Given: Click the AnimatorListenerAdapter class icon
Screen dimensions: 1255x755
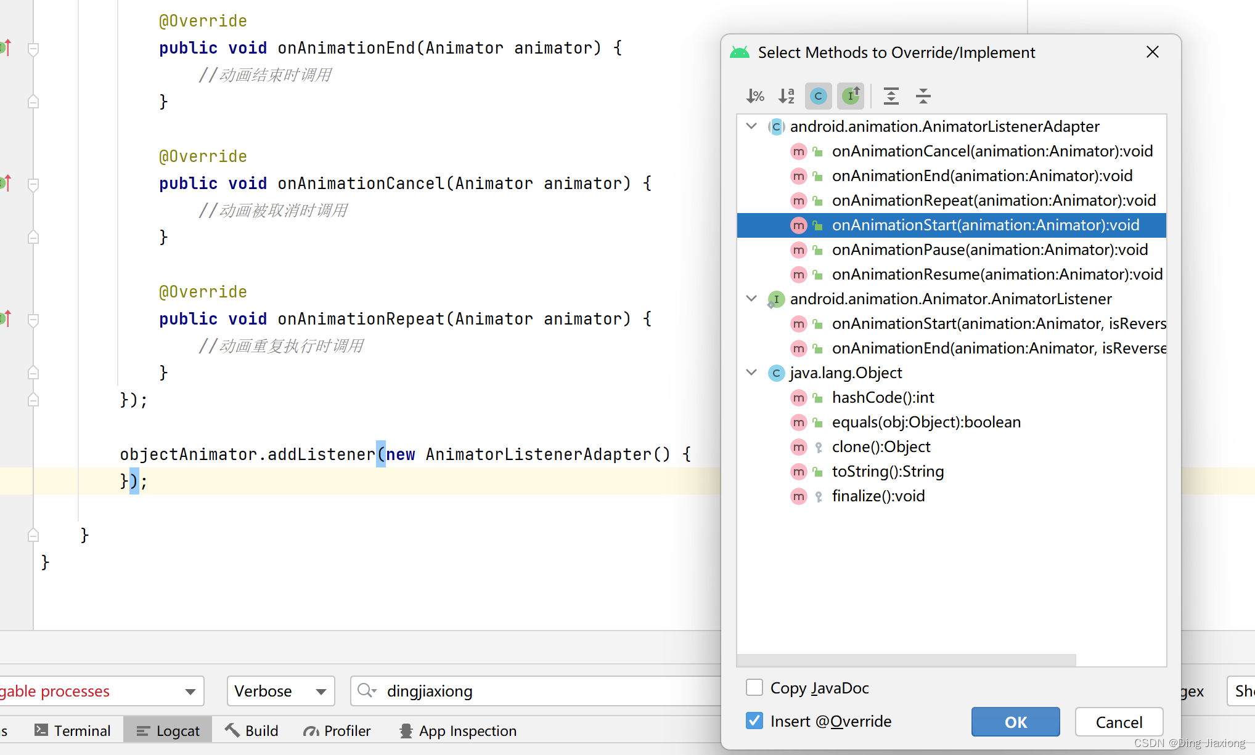Looking at the screenshot, I should tap(776, 127).
